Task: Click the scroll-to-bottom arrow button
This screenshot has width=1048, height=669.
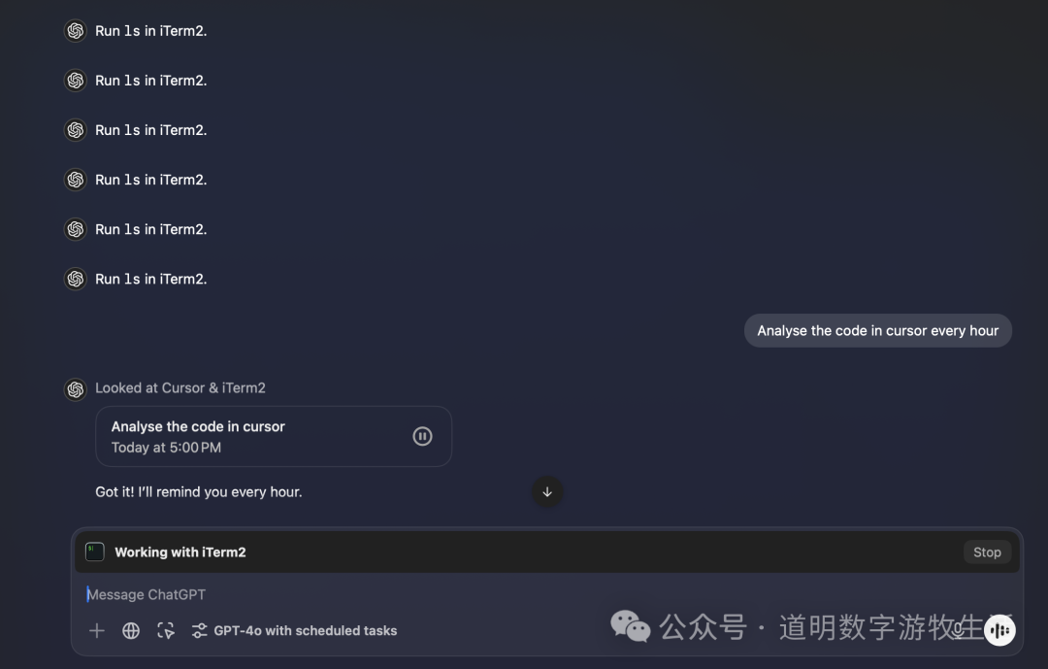Action: pyautogui.click(x=546, y=491)
